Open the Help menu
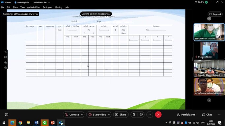225x126 pixels. click(x=67, y=7)
